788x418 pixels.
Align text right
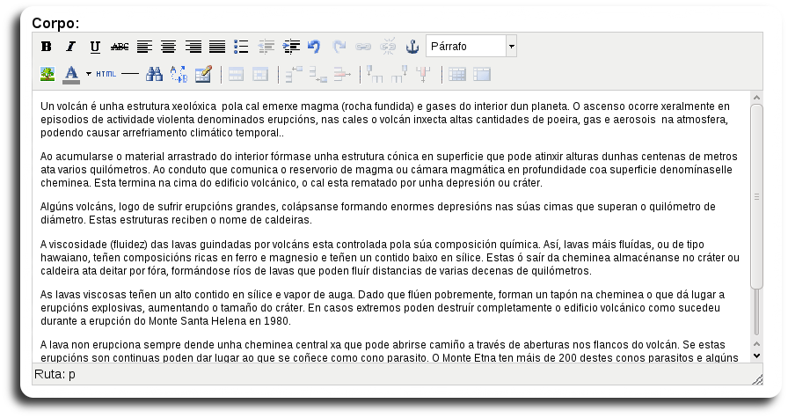pos(193,47)
